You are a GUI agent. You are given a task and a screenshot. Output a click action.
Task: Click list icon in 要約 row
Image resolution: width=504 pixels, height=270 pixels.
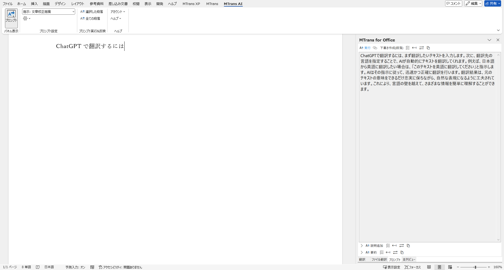pos(382,252)
